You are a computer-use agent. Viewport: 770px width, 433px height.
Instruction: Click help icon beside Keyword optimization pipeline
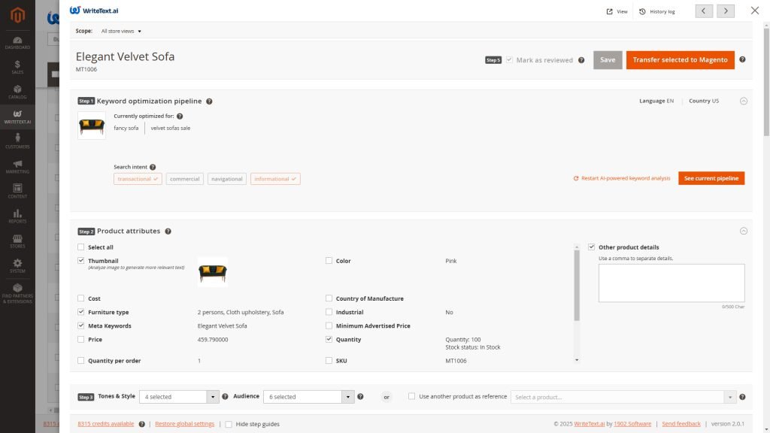pos(209,101)
